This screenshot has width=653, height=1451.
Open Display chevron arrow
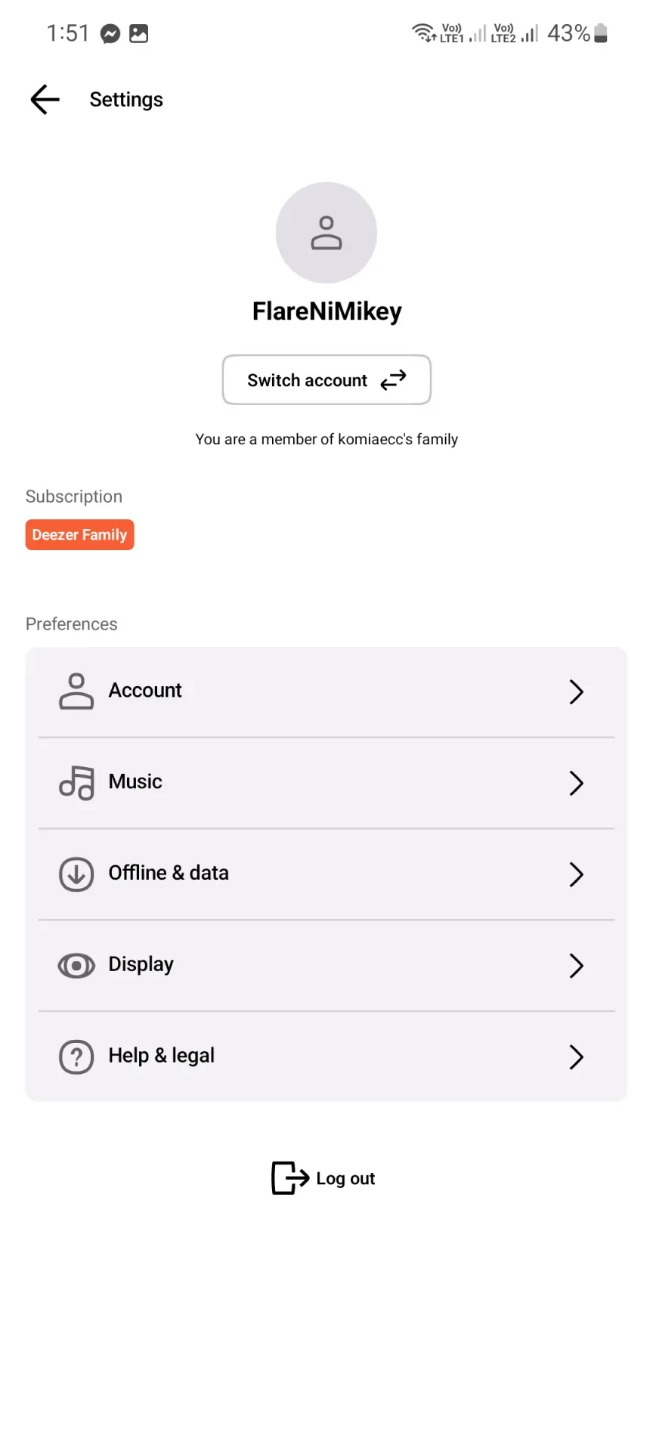(x=577, y=966)
